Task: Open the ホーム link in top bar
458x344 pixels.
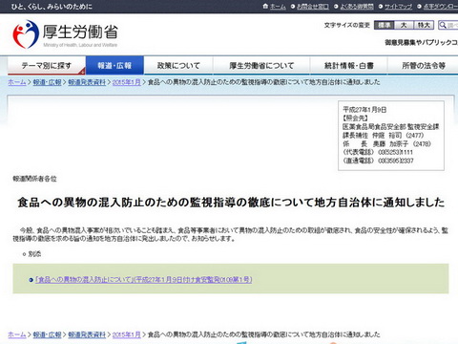Action: click(278, 7)
